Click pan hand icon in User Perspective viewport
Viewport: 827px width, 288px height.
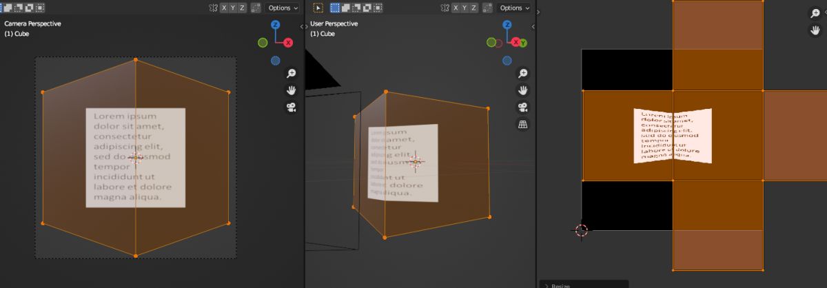point(523,90)
